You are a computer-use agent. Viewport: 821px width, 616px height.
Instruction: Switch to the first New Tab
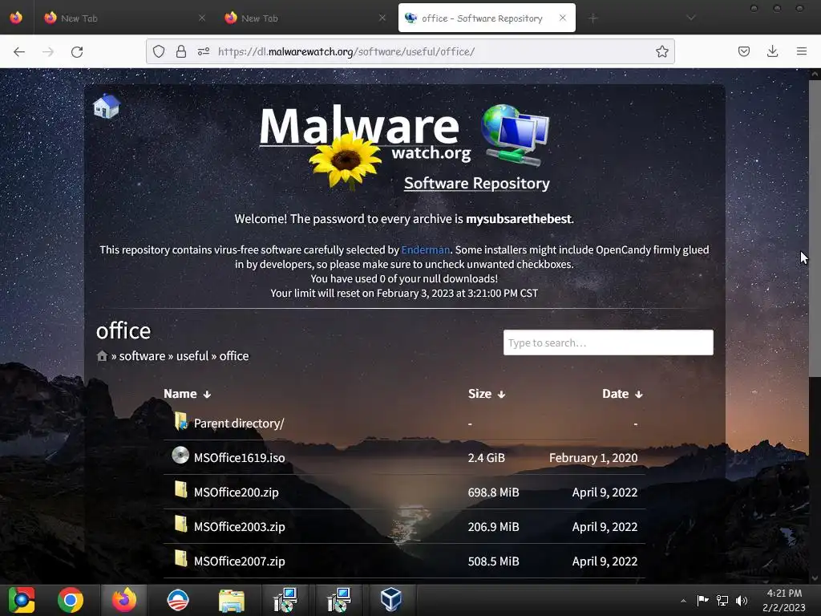click(123, 18)
